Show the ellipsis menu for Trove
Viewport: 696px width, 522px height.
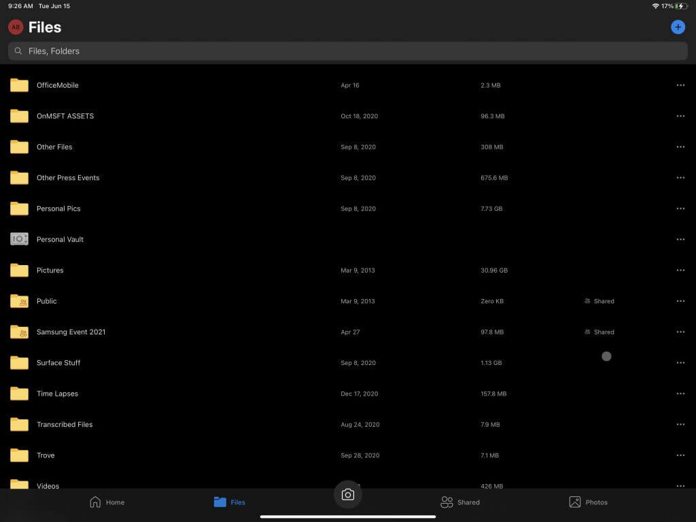click(x=680, y=455)
